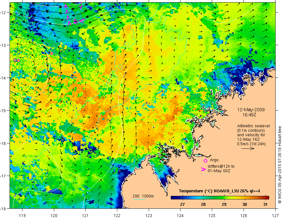Click the '0.5m/s (1kt 24h)' scale text
This screenshot has height=218, width=282.
[x=251, y=144]
